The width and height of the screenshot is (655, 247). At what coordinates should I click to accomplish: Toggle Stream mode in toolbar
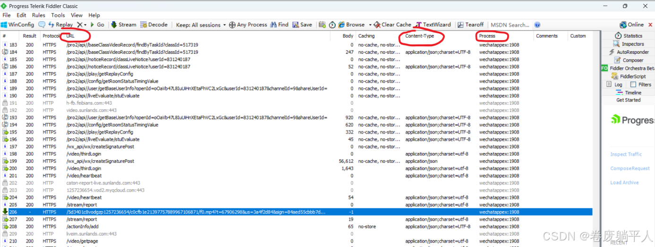[x=123, y=25]
